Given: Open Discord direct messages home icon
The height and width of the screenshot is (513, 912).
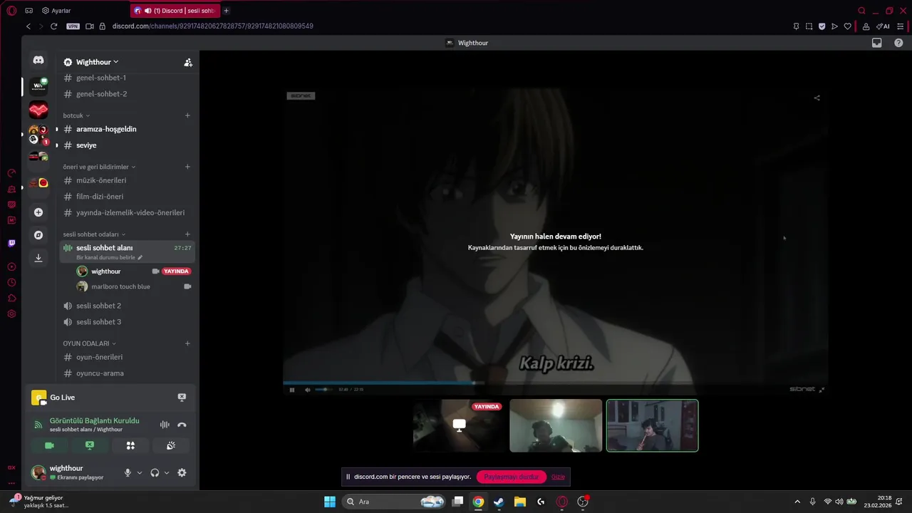Looking at the screenshot, I should (38, 61).
